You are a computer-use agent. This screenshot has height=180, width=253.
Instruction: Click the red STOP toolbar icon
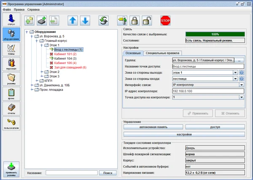click(x=165, y=20)
